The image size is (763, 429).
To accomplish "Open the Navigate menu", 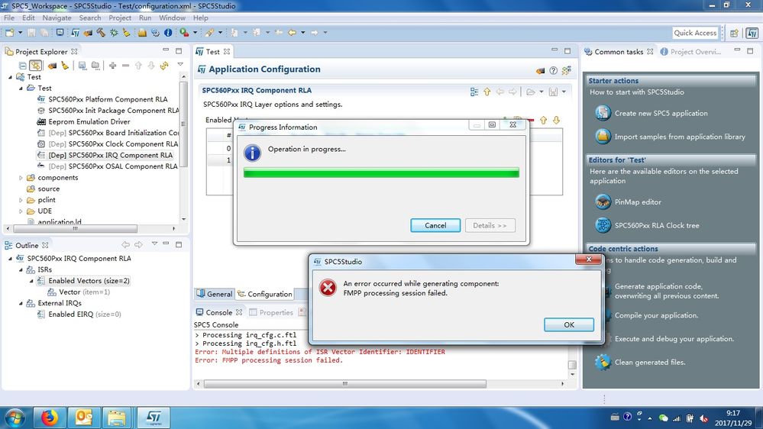I will tap(57, 18).
